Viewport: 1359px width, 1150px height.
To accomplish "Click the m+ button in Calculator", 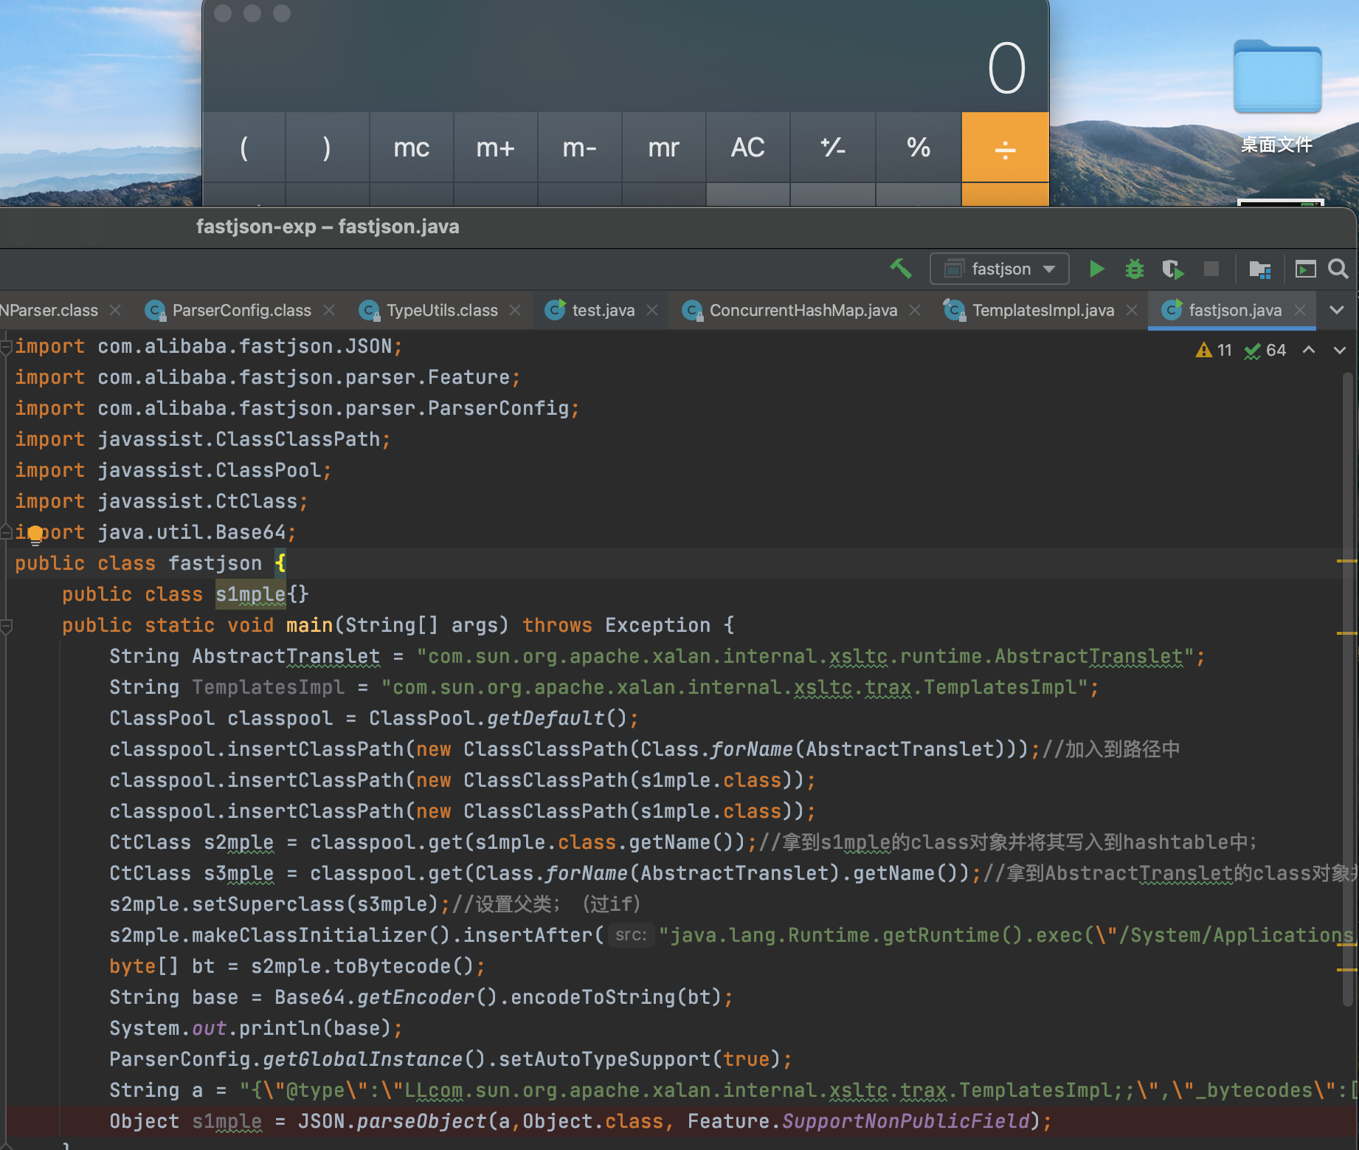I will (495, 148).
